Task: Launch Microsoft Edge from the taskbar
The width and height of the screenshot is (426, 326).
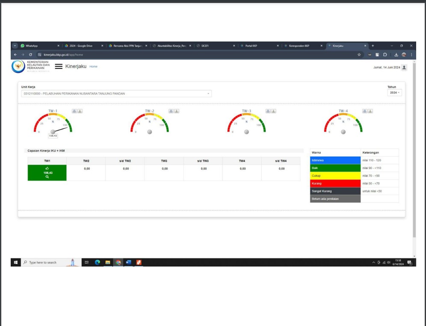Action: click(98, 262)
